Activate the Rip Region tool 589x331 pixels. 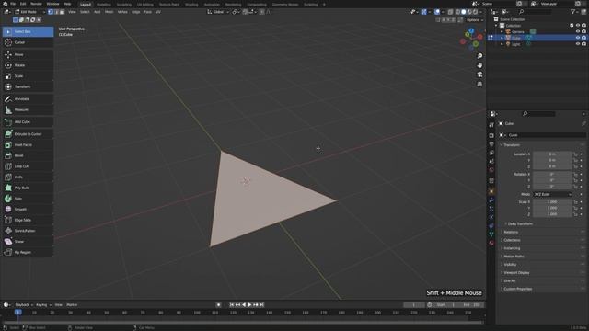[28, 252]
